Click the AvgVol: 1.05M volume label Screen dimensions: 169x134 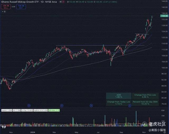[x=7, y=110]
